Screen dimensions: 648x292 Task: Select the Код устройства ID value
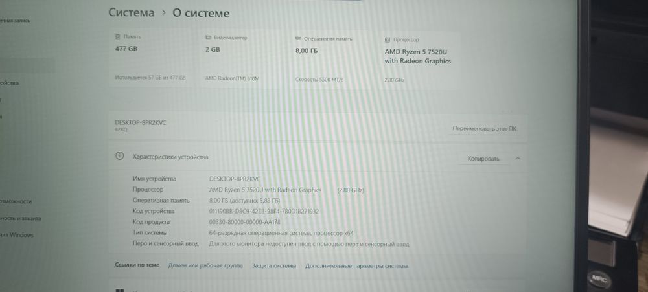[264, 211]
